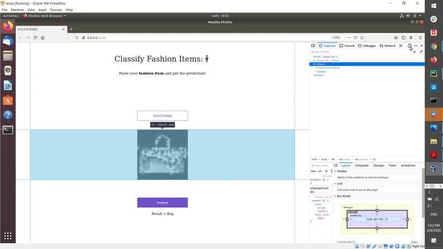Click the layout sidebar vertical scrollbar
The width and height of the screenshot is (443, 249).
click(423, 193)
